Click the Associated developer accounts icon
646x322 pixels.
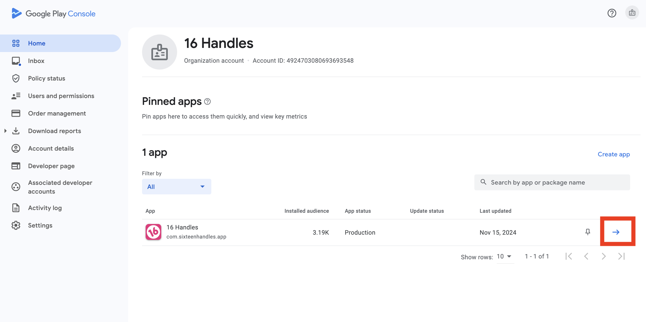pos(16,187)
